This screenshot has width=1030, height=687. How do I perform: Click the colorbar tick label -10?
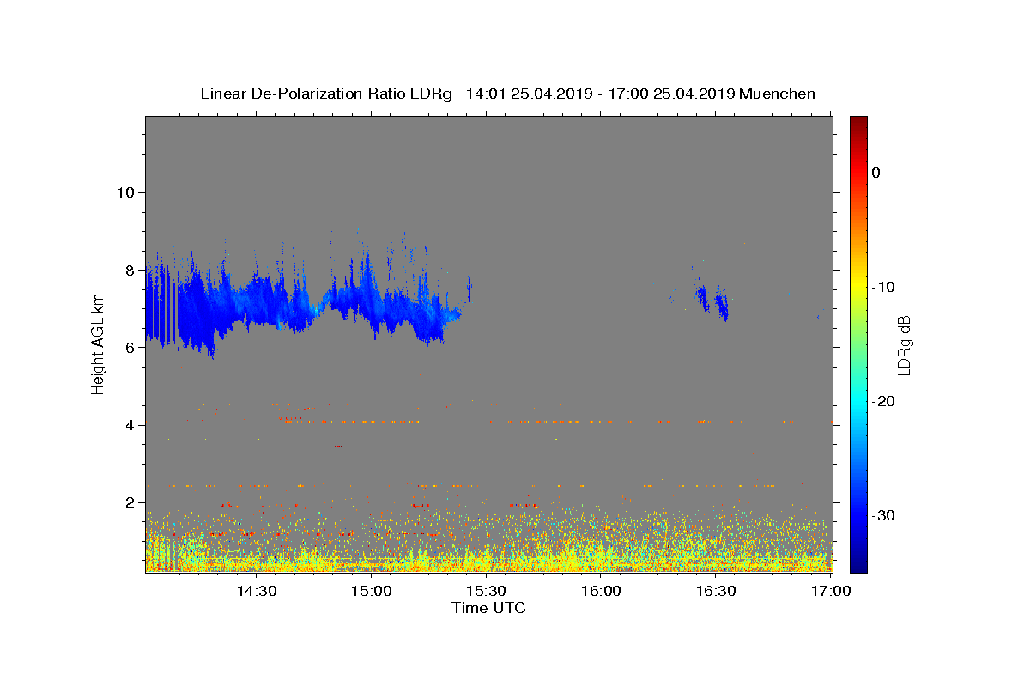(x=884, y=287)
